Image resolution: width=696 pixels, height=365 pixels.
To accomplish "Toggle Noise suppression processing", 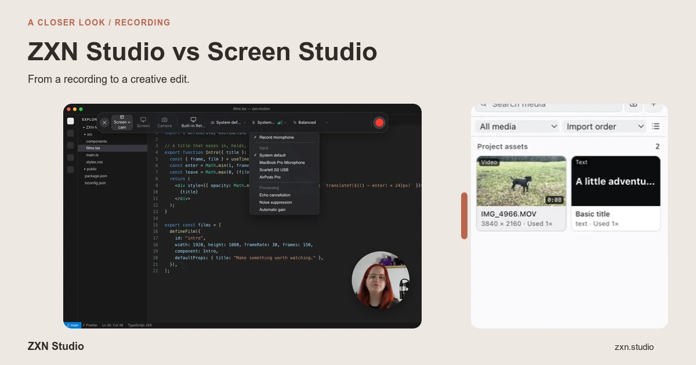I will coord(284,202).
